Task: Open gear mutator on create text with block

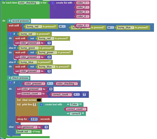Action: coord(41,105)
